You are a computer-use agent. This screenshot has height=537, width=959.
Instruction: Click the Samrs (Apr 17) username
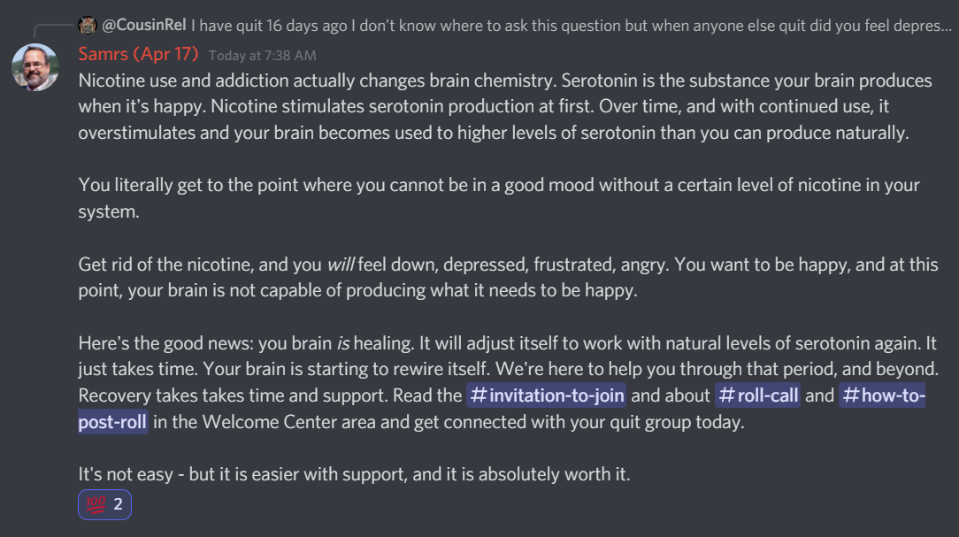tap(138, 54)
